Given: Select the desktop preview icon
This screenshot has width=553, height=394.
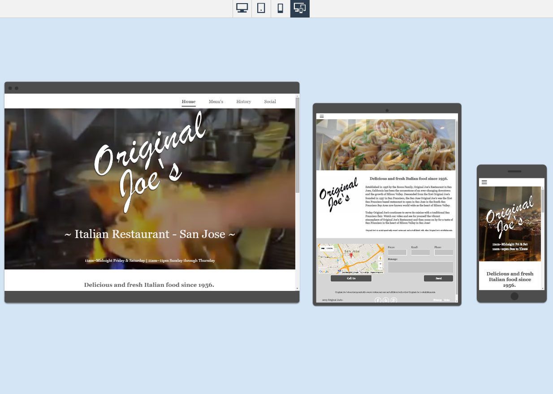Looking at the screenshot, I should [242, 9].
